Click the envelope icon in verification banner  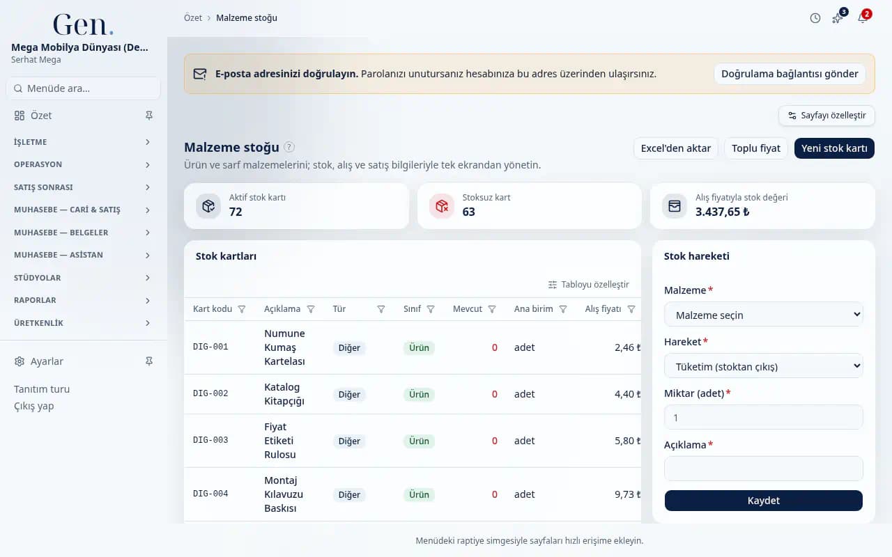coord(200,74)
